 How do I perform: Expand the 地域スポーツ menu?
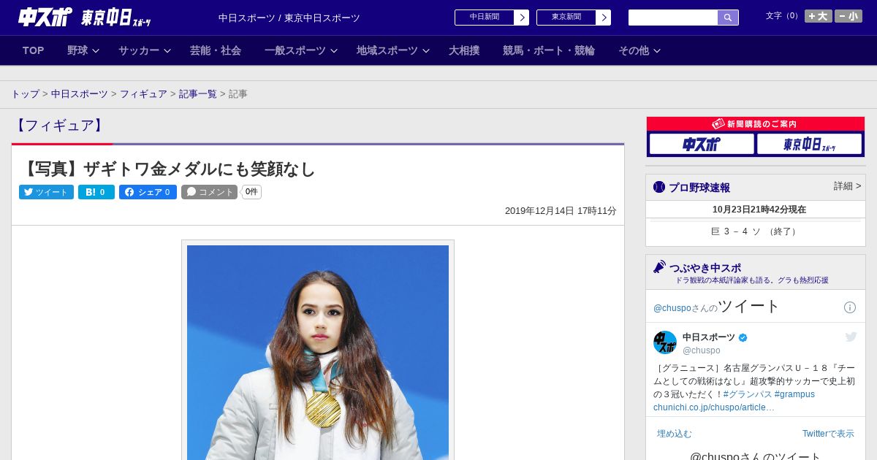pos(393,50)
